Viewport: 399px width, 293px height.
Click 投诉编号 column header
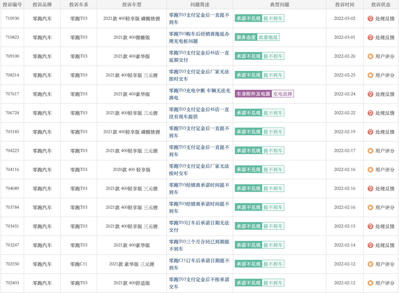pos(12,4)
